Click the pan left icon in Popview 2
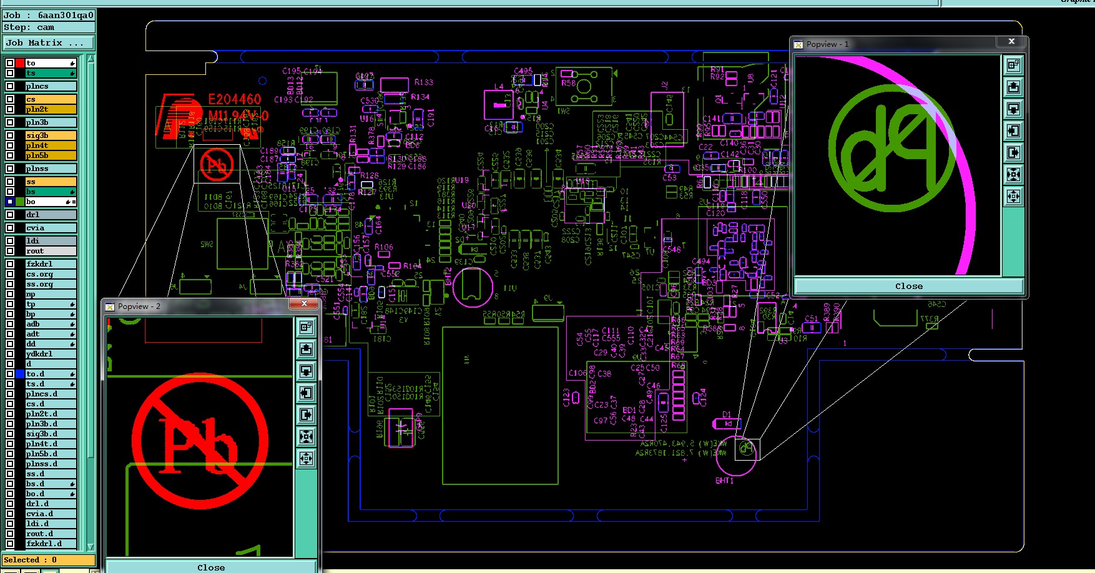Screen dimensions: 1095x573 [306, 393]
